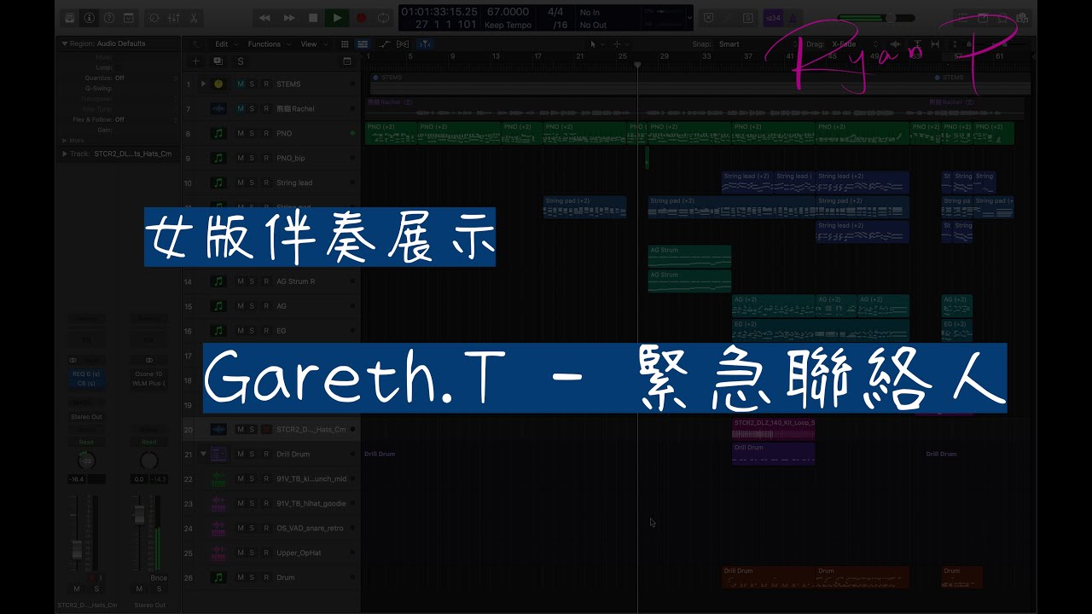
Task: Open the Loop Browser icon
Action: [x=1003, y=18]
